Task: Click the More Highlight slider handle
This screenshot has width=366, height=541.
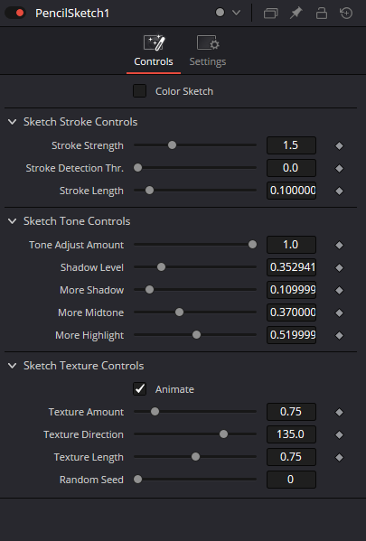Action: [196, 335]
